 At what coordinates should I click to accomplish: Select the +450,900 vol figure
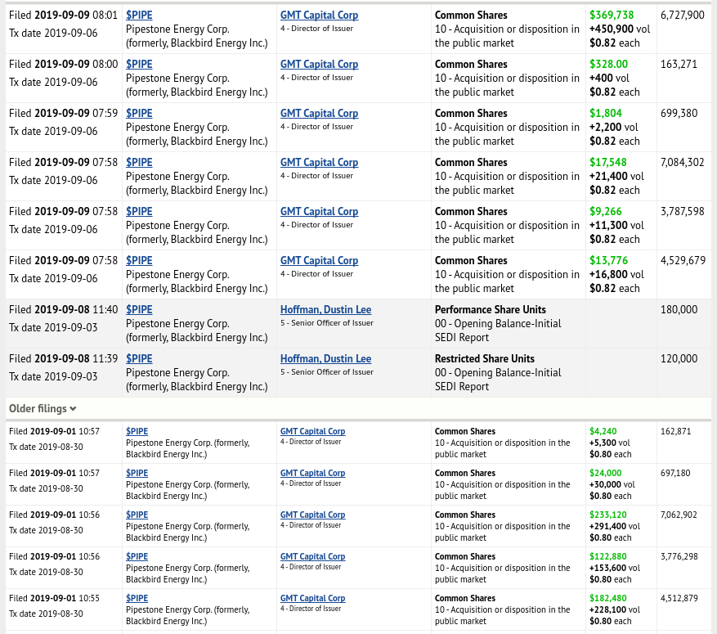(620, 29)
